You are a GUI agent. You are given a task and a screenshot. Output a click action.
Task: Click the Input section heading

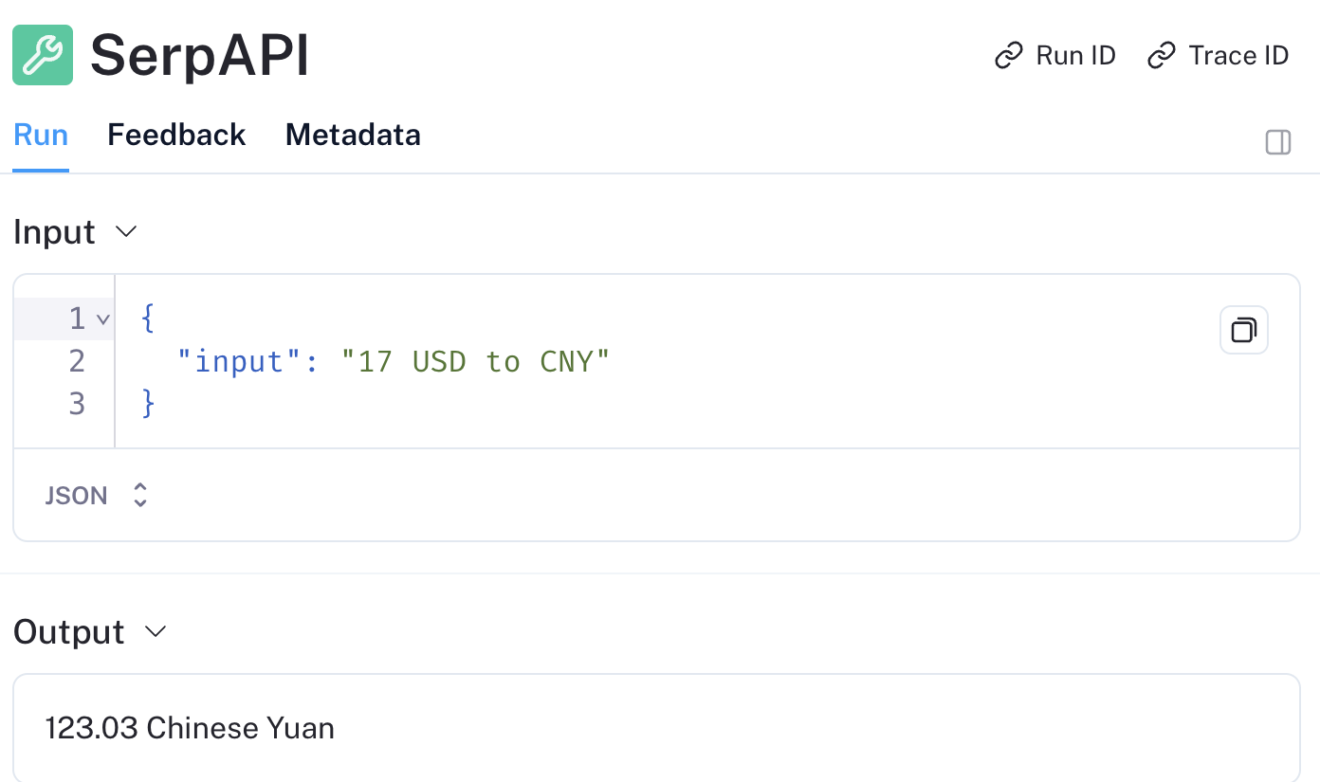(x=54, y=232)
